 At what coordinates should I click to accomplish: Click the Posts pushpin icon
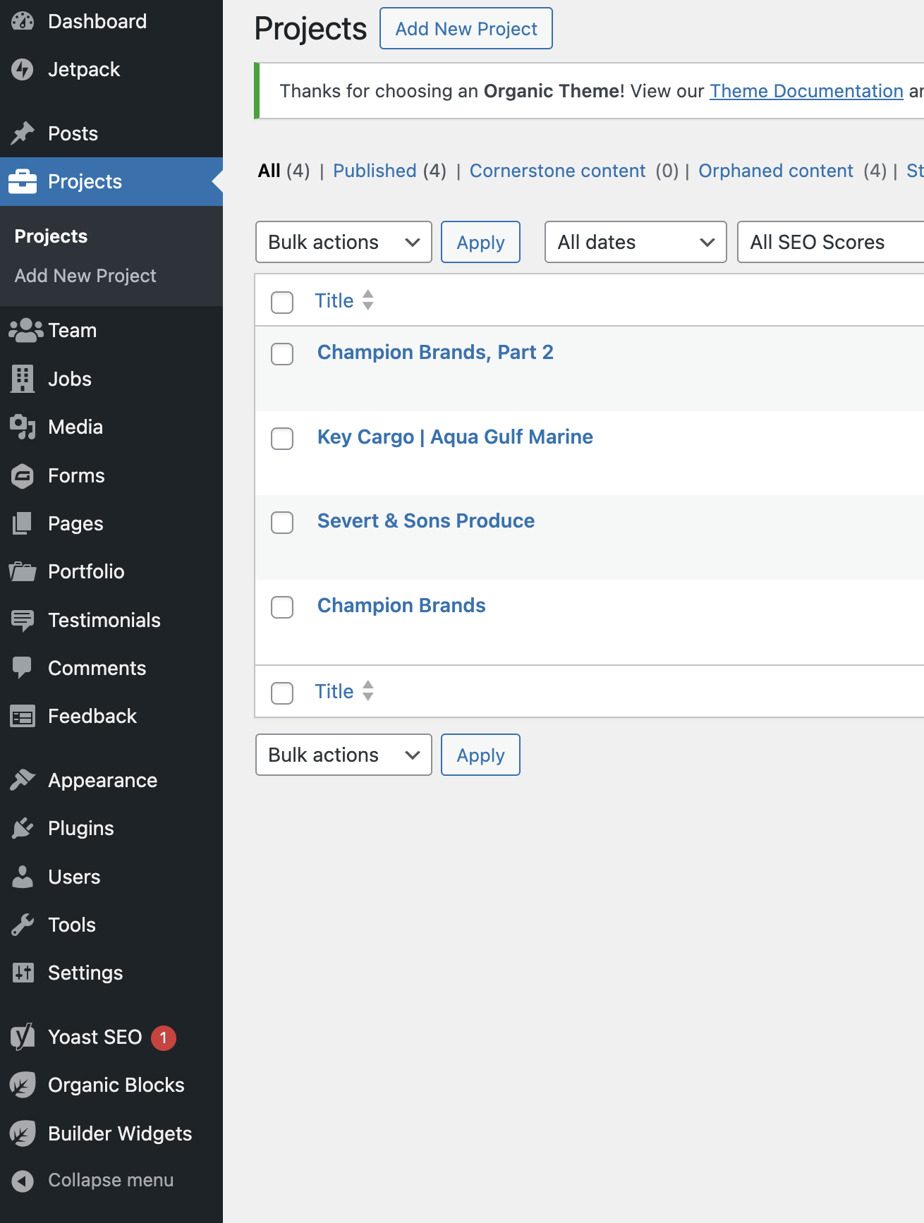(23, 133)
